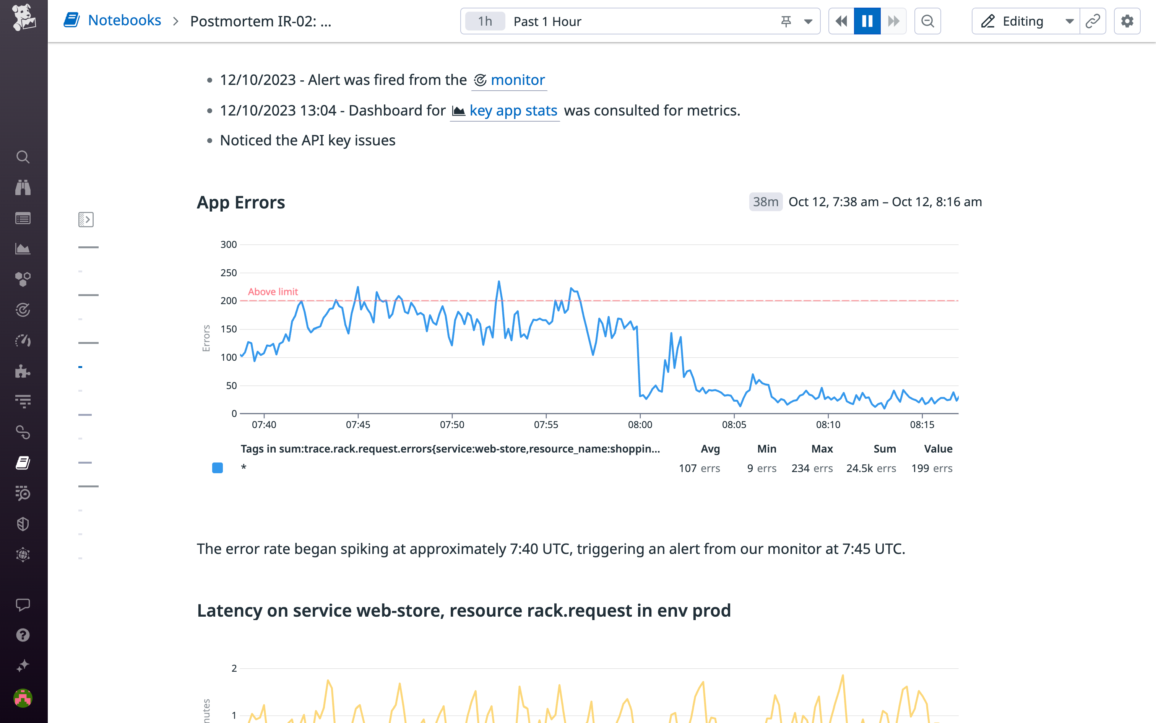The width and height of the screenshot is (1156, 723).
Task: Navigate to Notebooks via breadcrumb
Action: coord(125,20)
